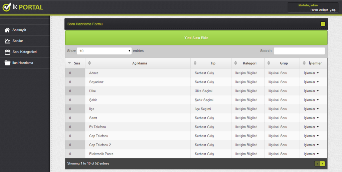
Task: Open Sorular from the sidebar menu
Action: pos(18,41)
